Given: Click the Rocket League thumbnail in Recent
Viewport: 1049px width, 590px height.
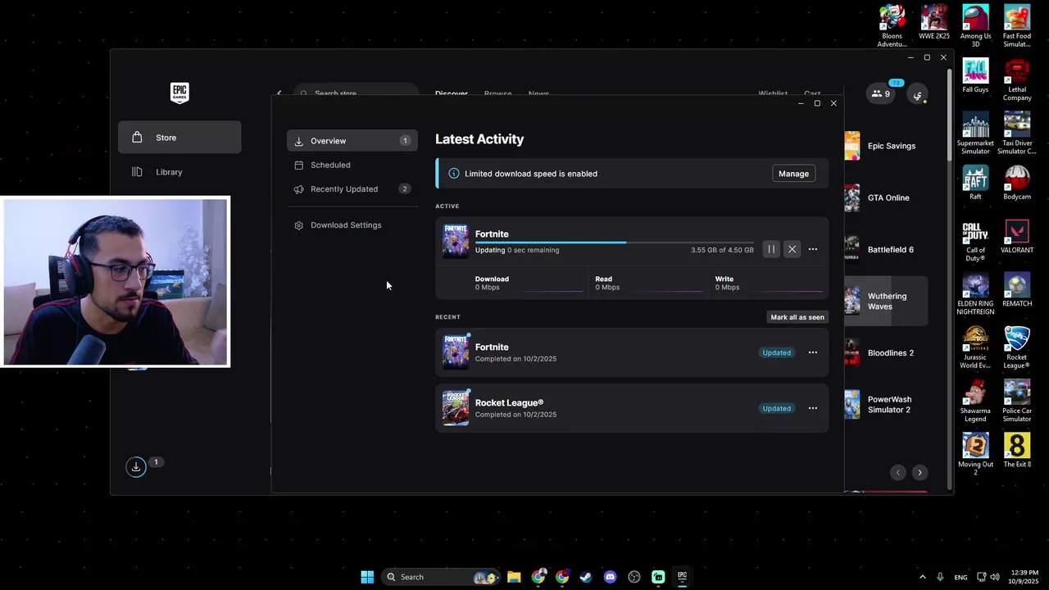Looking at the screenshot, I should coord(456,408).
